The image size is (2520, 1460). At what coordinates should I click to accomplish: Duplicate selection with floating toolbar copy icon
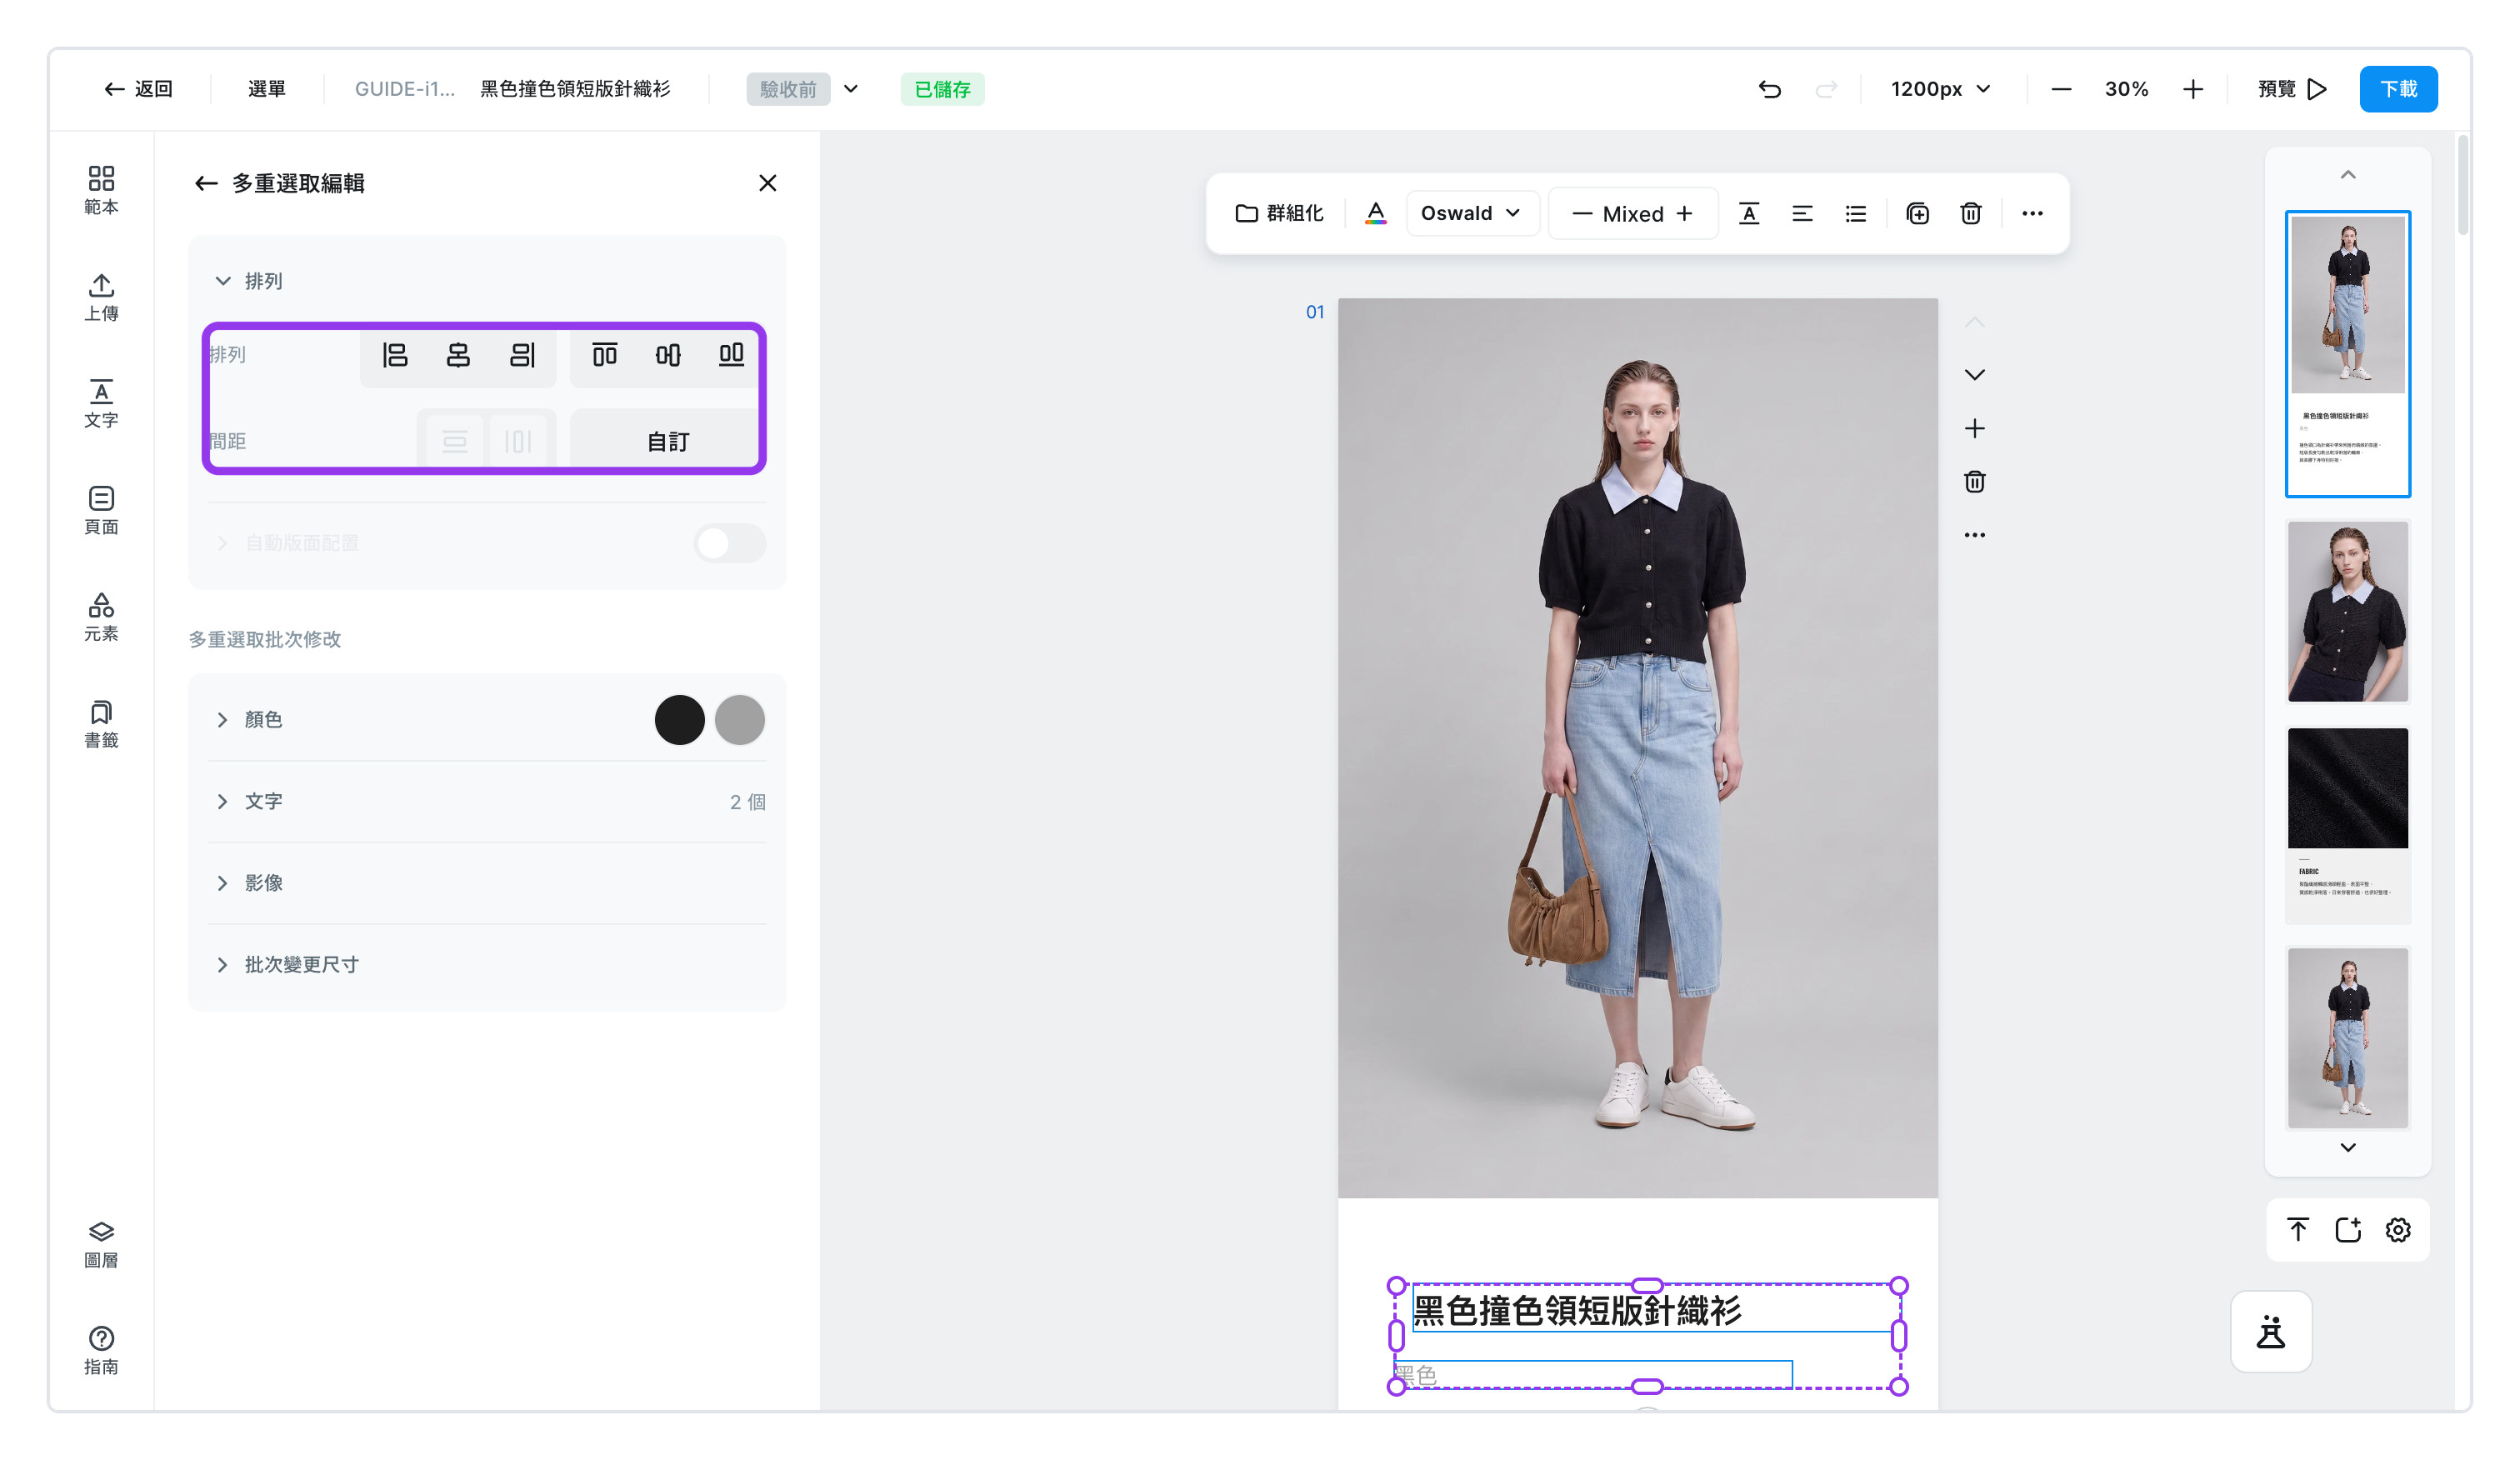pyautogui.click(x=1917, y=213)
